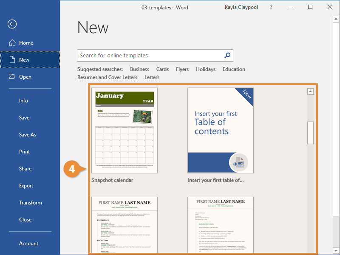Open the Account page

point(28,243)
